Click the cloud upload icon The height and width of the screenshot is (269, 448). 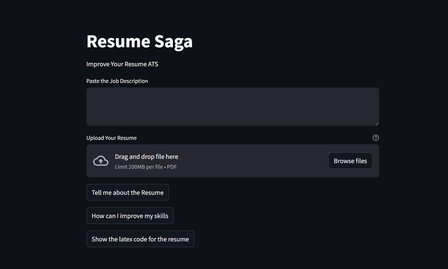tap(100, 161)
